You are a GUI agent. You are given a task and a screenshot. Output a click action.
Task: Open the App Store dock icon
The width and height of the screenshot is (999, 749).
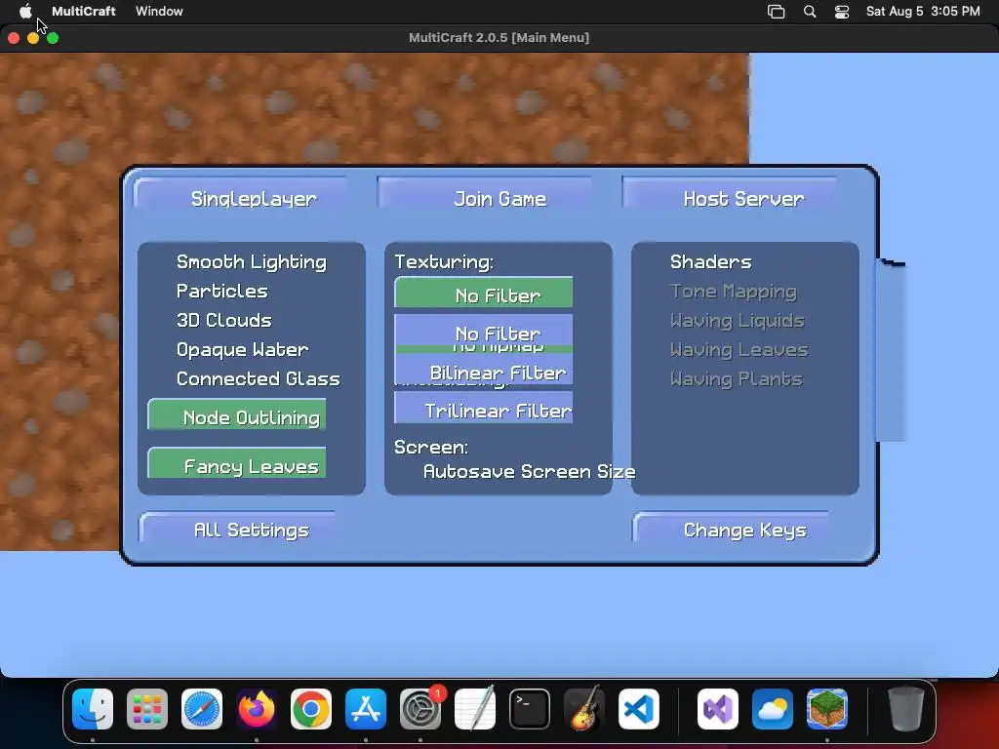[366, 709]
